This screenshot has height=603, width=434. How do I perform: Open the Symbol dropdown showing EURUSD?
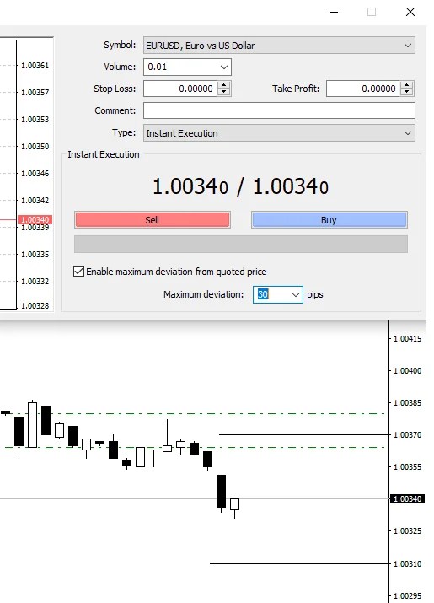click(x=279, y=46)
